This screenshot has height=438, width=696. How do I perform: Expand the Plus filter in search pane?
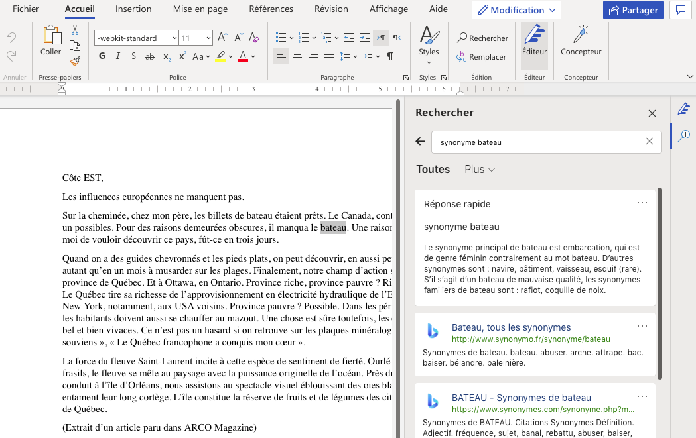click(x=480, y=170)
